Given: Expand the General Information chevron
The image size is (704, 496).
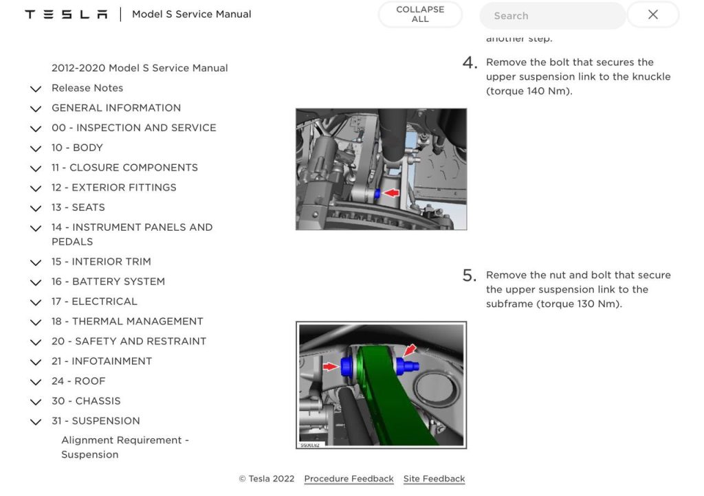Looking at the screenshot, I should coord(36,109).
